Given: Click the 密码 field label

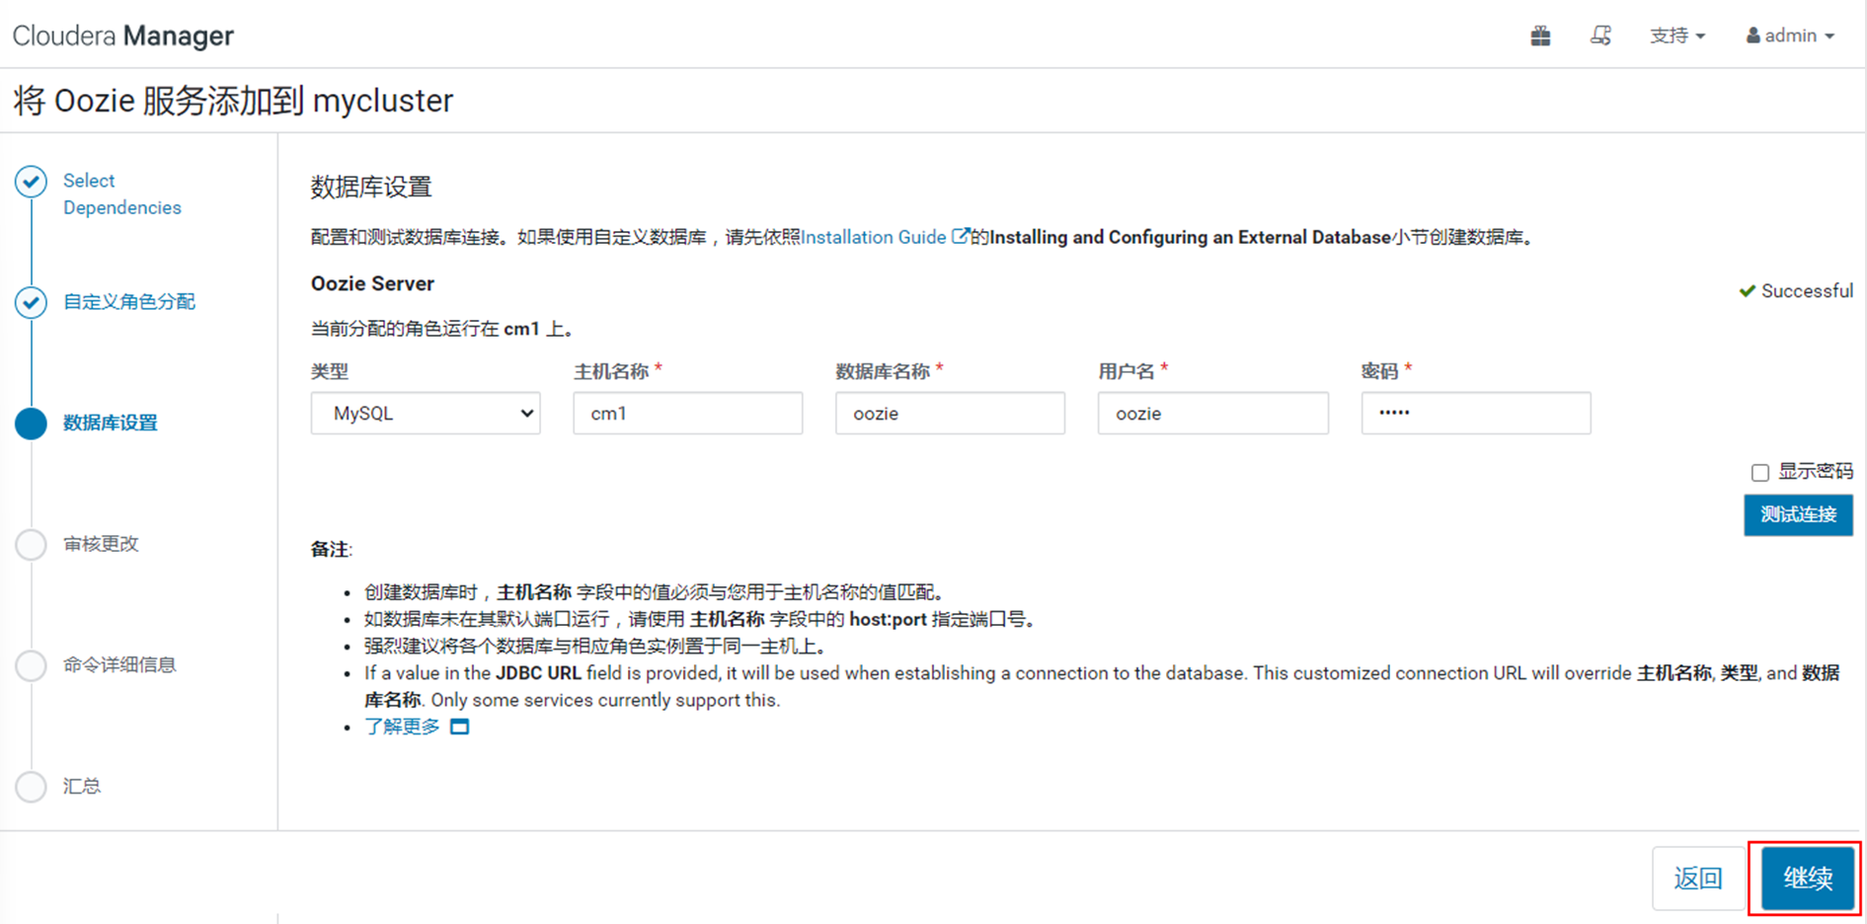Looking at the screenshot, I should (1380, 371).
